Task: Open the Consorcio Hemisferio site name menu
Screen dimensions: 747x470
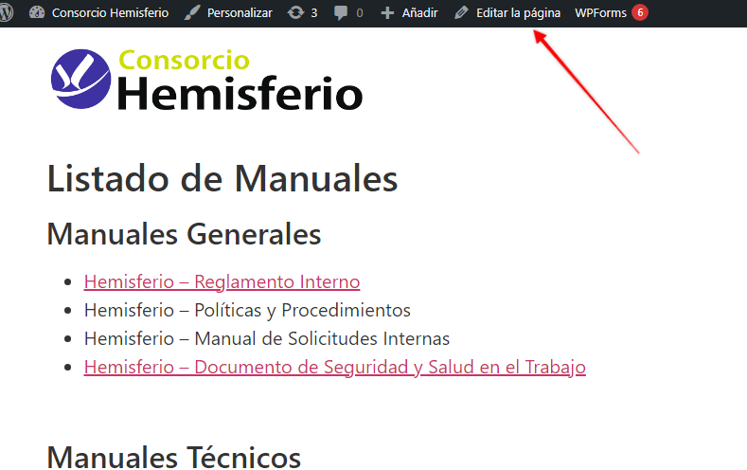Action: pos(110,13)
